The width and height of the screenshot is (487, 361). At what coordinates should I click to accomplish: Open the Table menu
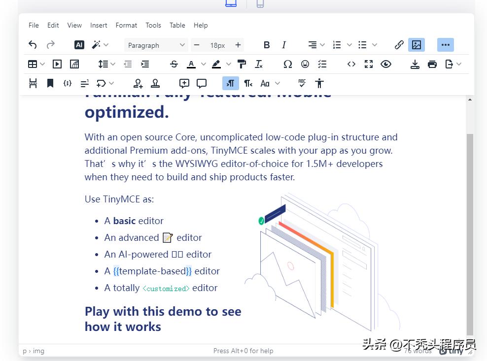click(177, 25)
